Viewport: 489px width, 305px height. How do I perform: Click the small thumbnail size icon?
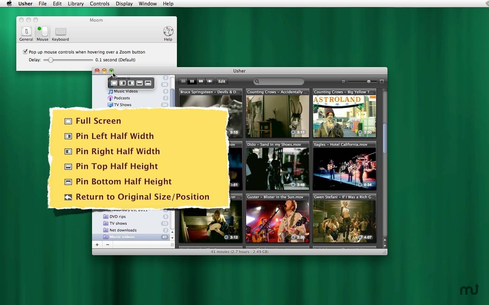click(343, 81)
